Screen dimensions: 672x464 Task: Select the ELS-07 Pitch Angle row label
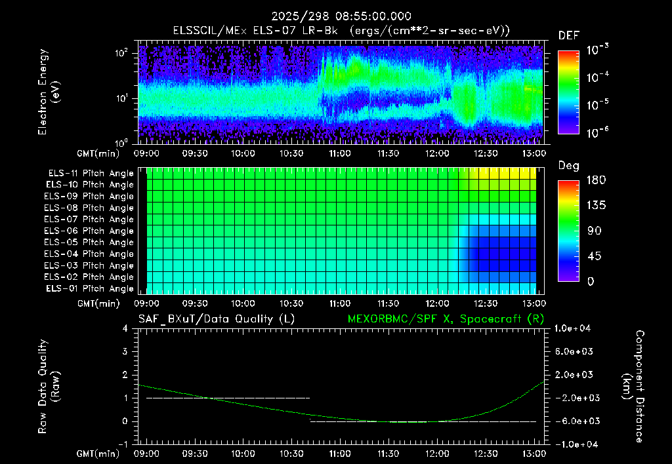[x=89, y=220]
